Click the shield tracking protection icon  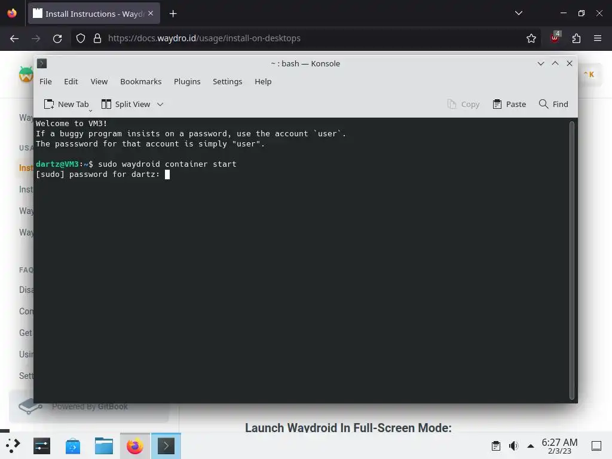(x=81, y=38)
